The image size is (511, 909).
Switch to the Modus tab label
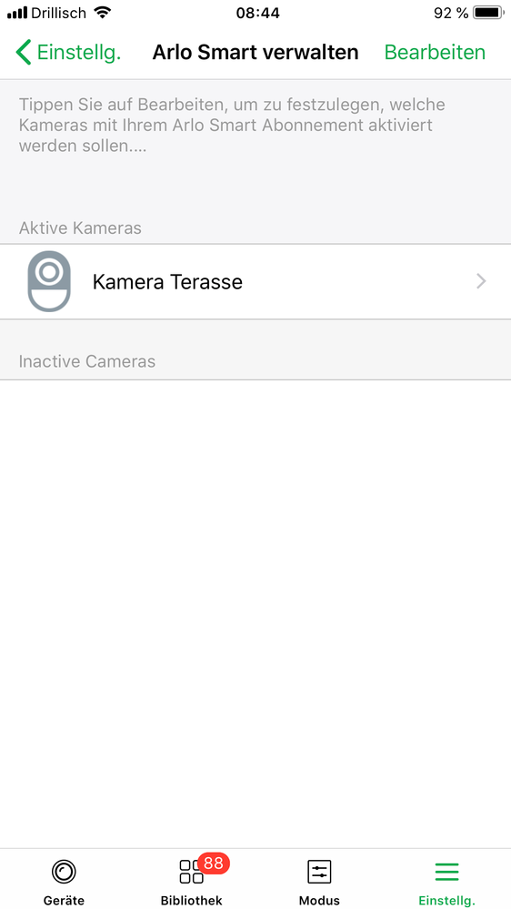tap(319, 900)
